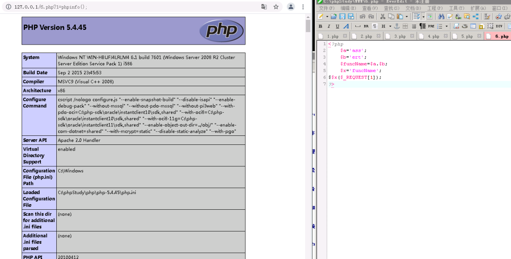Click the PHP logo on phpinfo page
The height and width of the screenshot is (259, 511).
(x=221, y=30)
